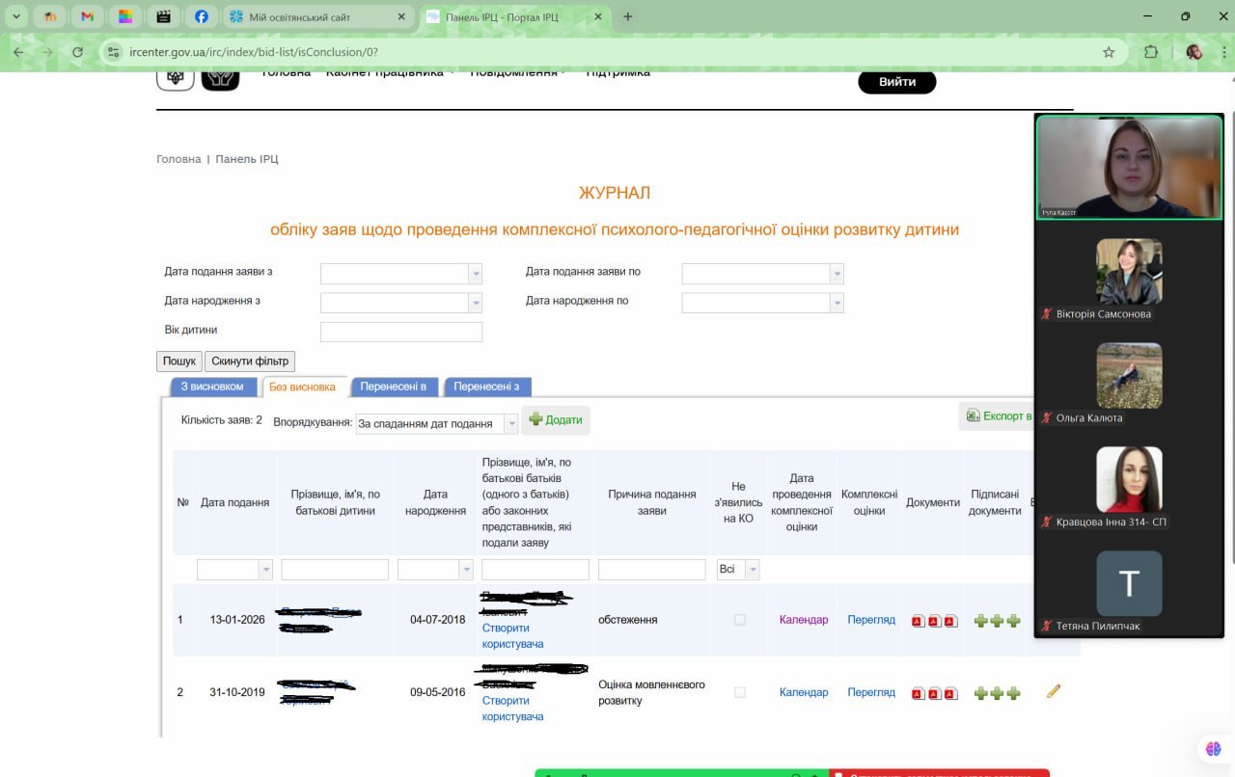This screenshot has width=1235, height=777.
Task: Click the pencil edit icon in row 2
Action: [x=1054, y=691]
